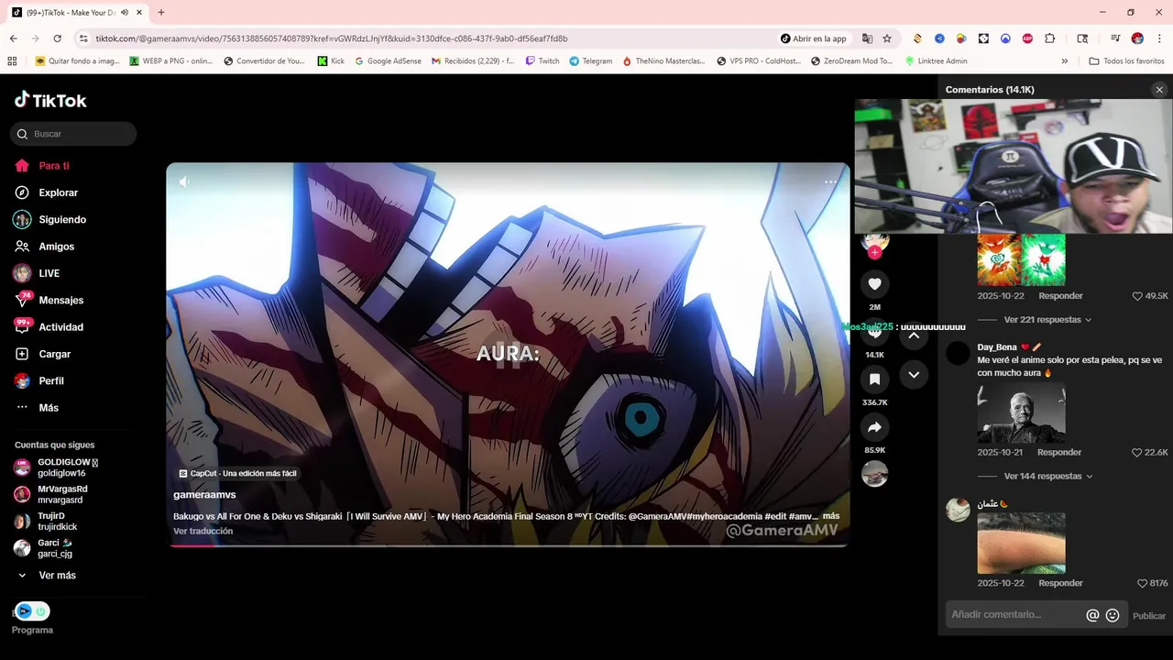Go to previous video with up chevron

pyautogui.click(x=914, y=335)
